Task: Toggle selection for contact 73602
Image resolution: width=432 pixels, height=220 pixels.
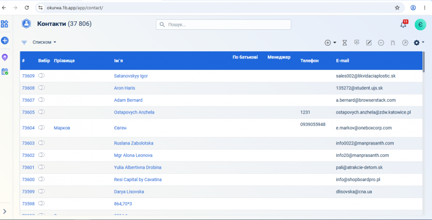Action: tap(41, 155)
